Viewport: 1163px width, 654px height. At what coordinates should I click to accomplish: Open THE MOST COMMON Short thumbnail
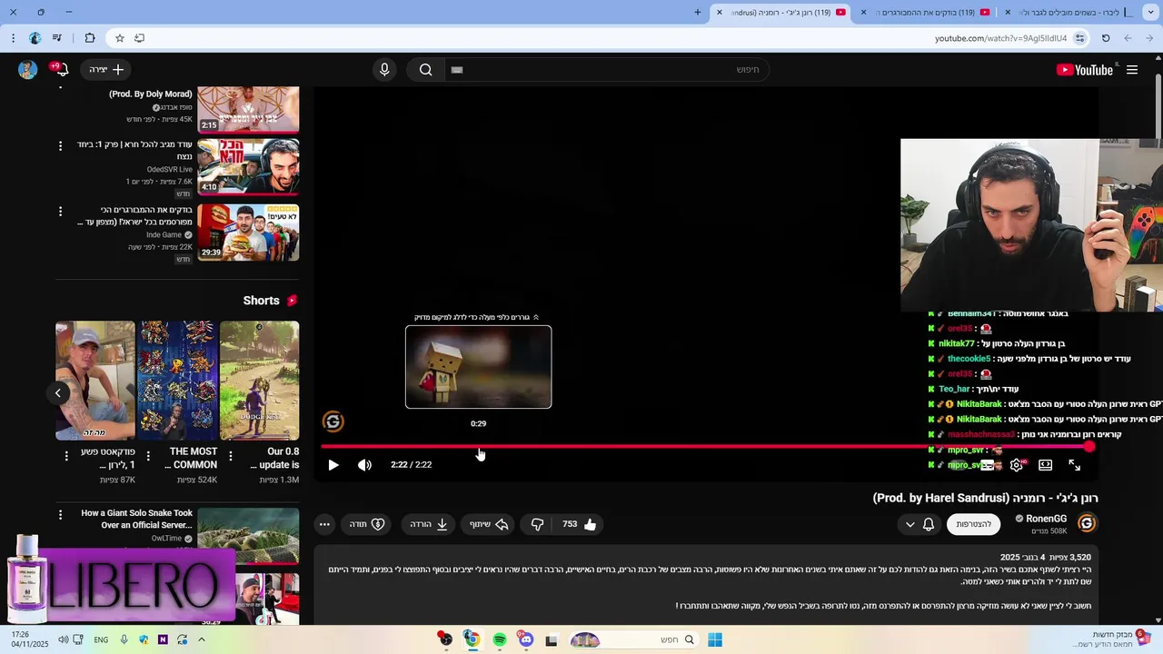177,381
